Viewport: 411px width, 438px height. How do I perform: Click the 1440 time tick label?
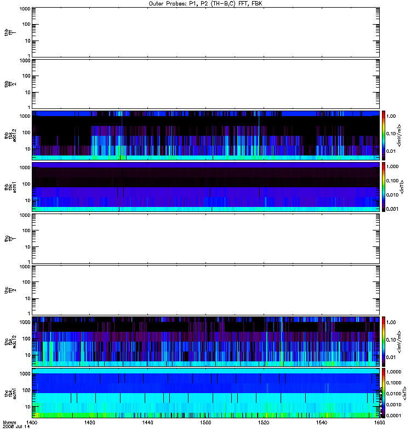[147, 423]
